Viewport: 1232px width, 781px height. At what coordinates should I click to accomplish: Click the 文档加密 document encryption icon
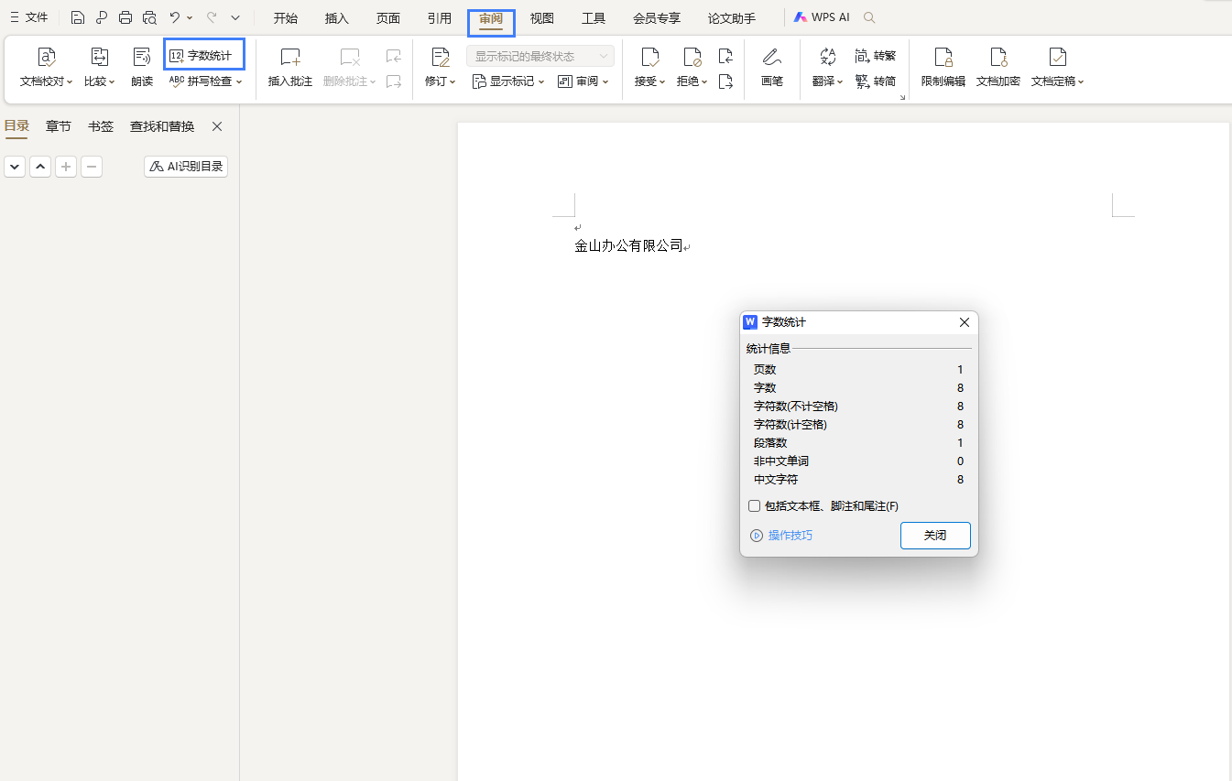(998, 58)
